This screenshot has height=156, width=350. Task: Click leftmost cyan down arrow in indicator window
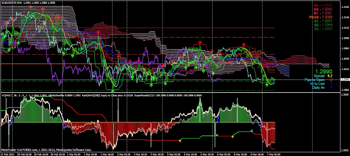point(216,135)
